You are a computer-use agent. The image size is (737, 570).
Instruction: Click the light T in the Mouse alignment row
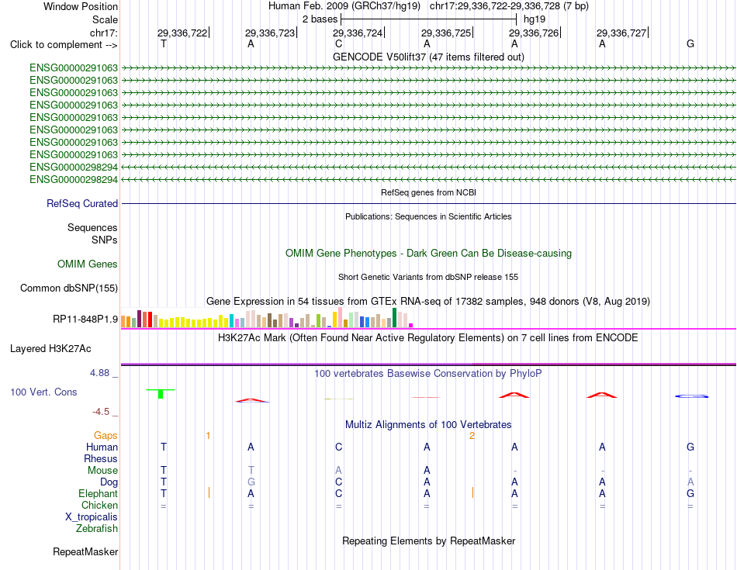point(251,471)
